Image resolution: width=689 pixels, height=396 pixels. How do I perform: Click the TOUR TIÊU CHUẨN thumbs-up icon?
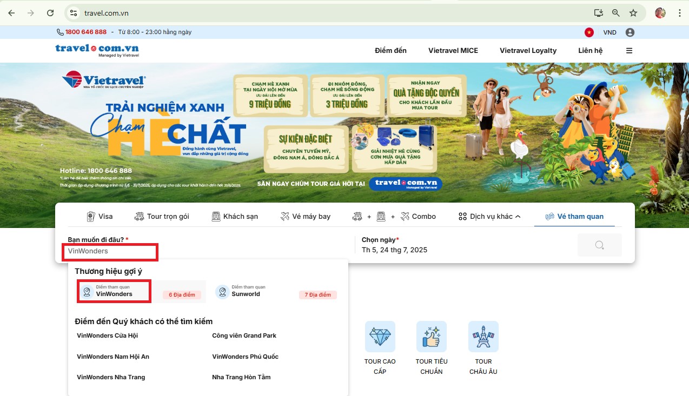432,337
